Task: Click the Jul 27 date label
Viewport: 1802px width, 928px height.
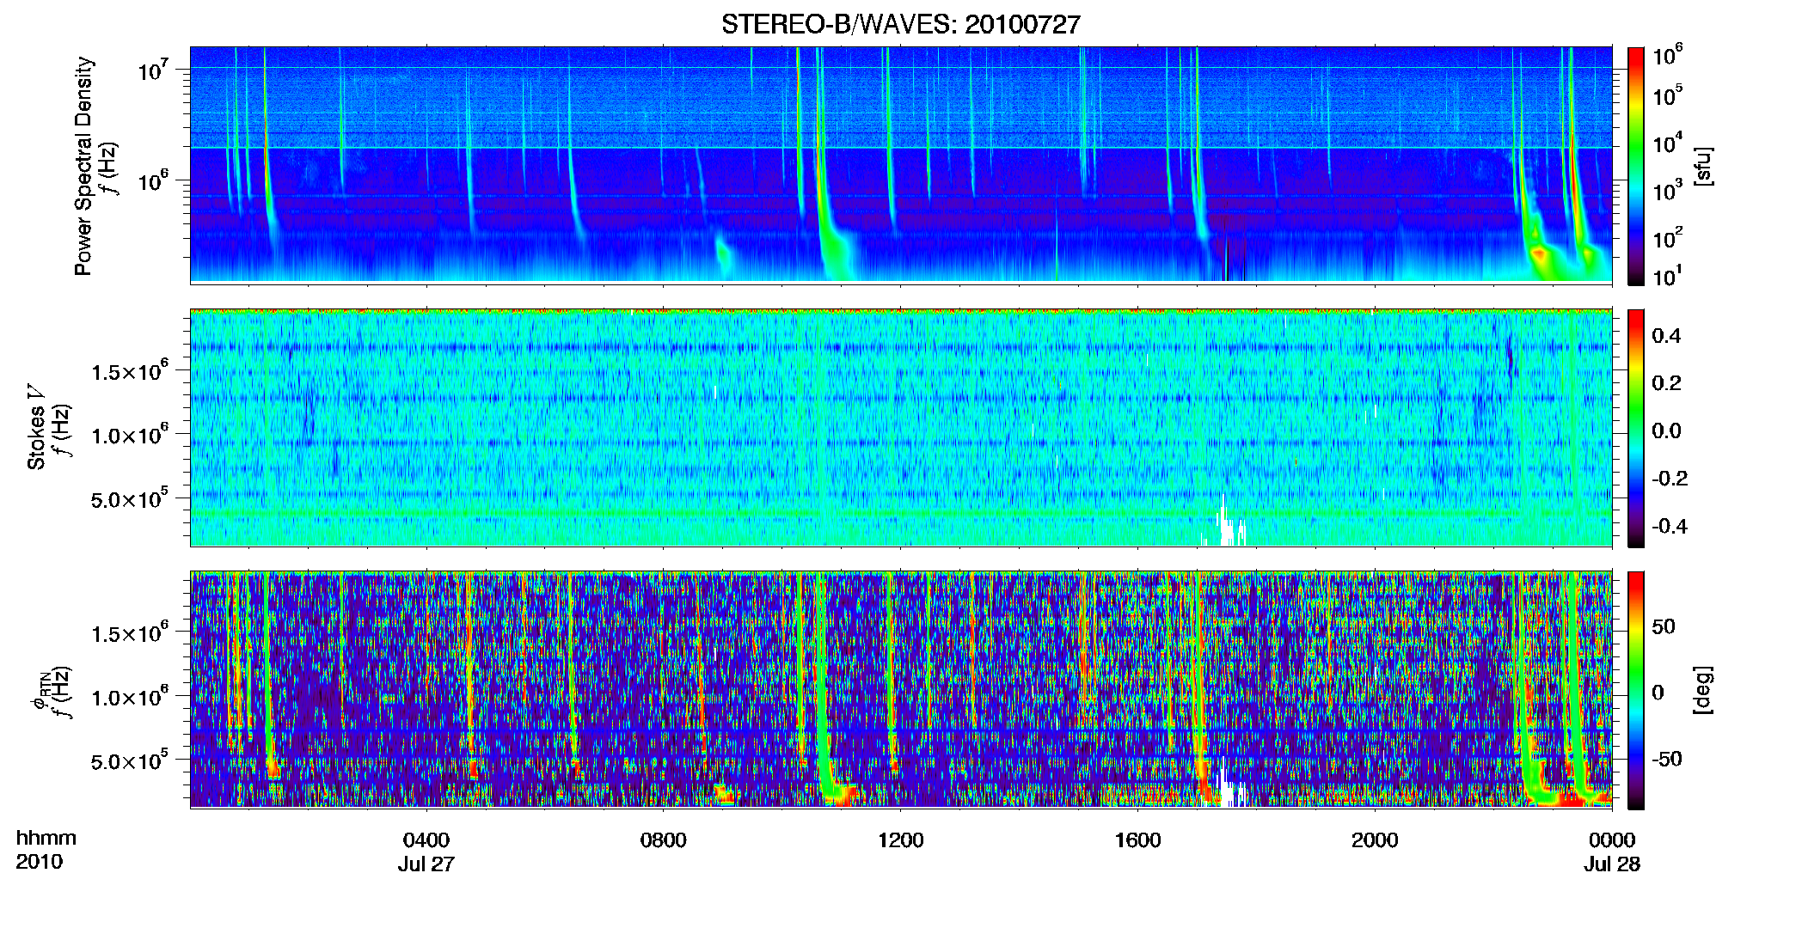Action: click(x=426, y=864)
